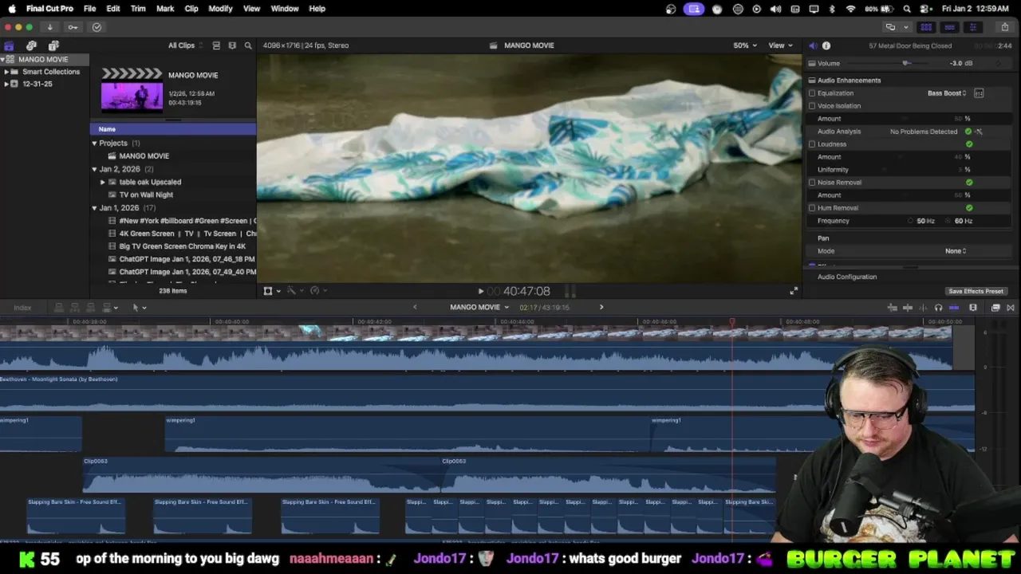Expand the table oak Upscaled item
1021x574 pixels.
[102, 182]
